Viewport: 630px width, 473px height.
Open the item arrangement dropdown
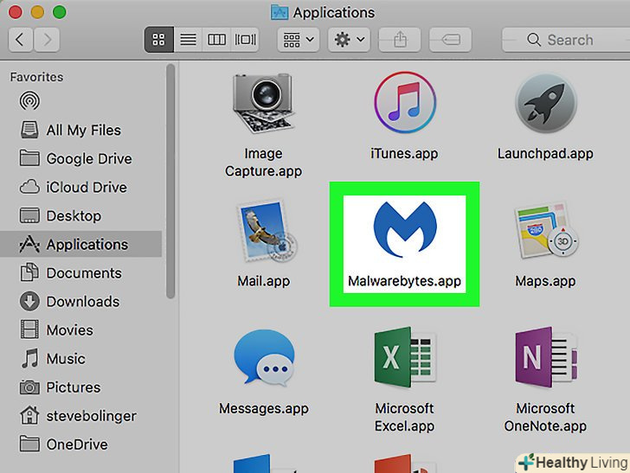pyautogui.click(x=298, y=40)
